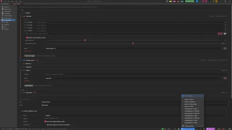Click the green Export button in title bar

coord(190,1)
